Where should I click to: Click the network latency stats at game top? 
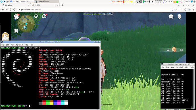tap(98, 14)
